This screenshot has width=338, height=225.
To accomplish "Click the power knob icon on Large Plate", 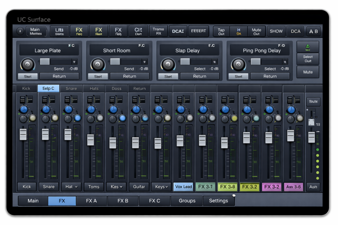I will (x=28, y=65).
